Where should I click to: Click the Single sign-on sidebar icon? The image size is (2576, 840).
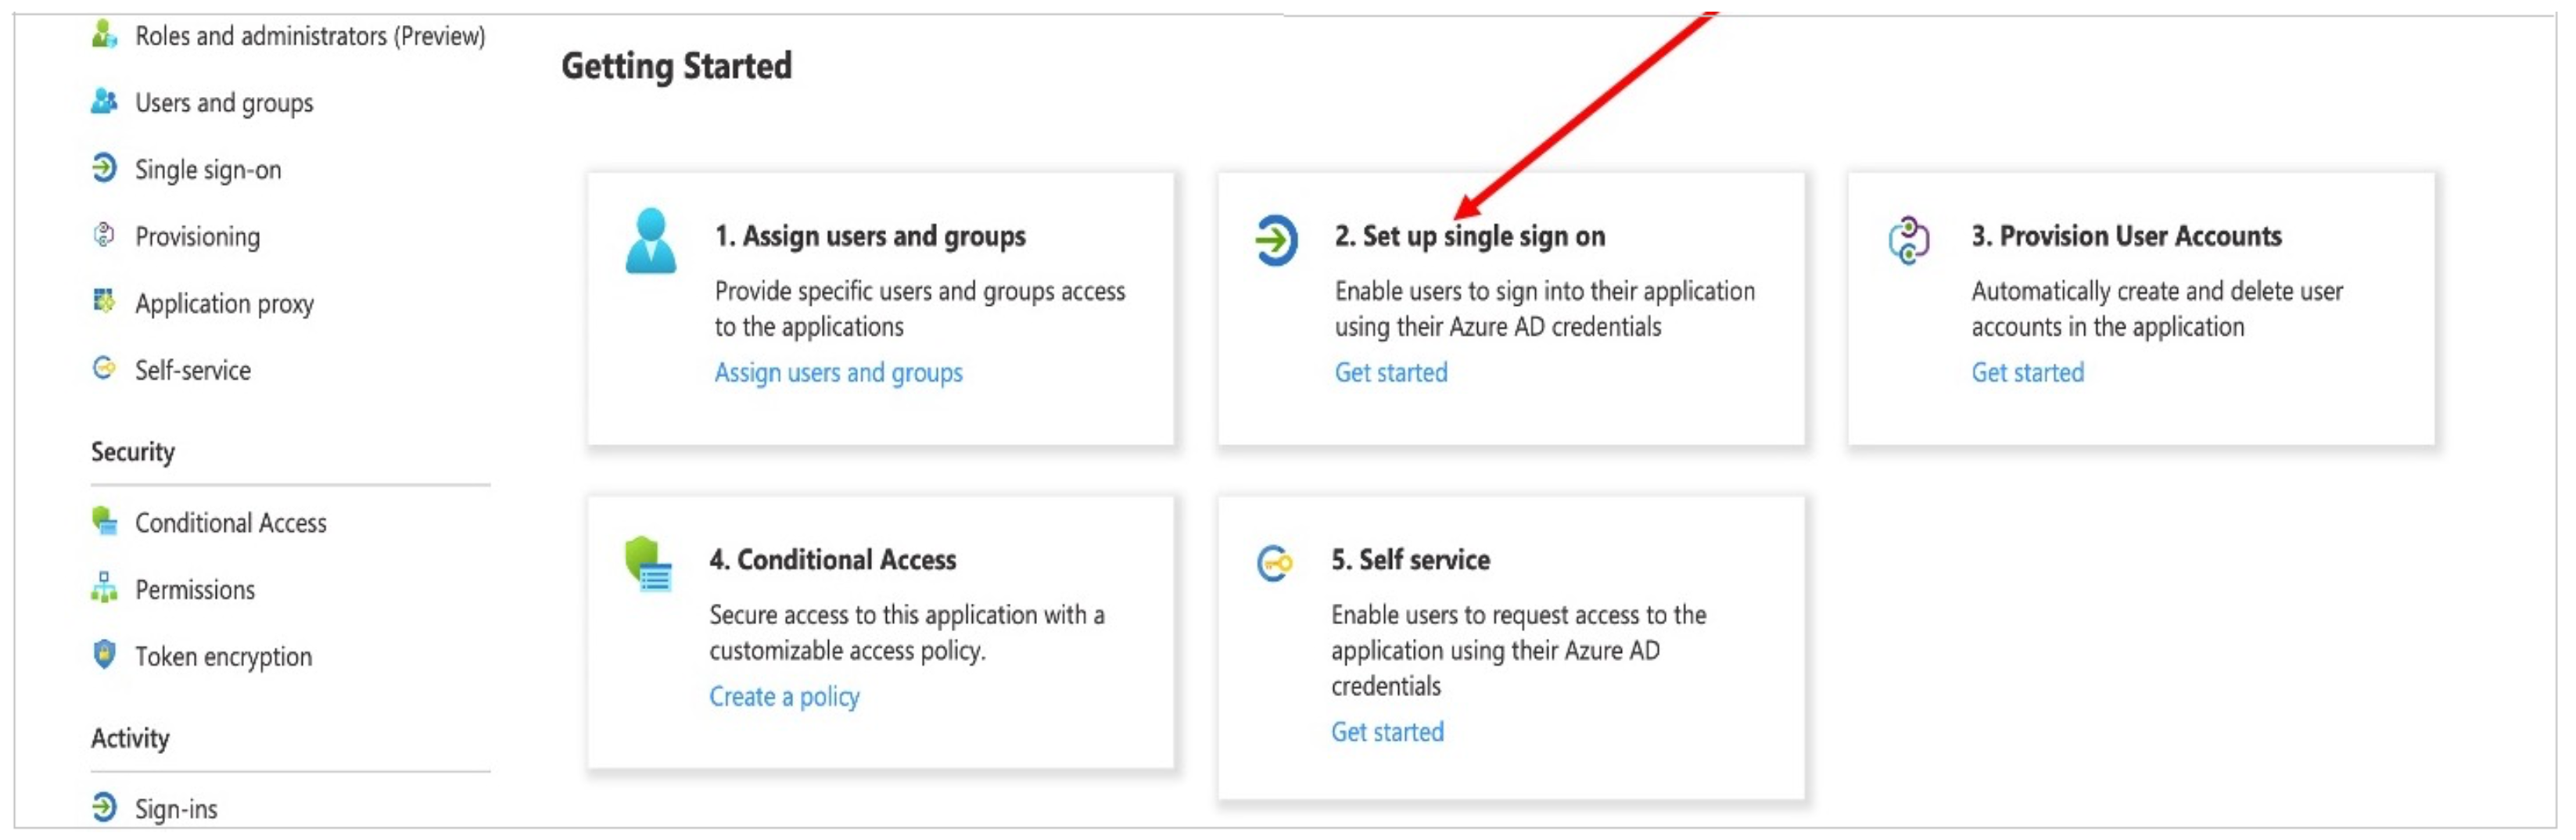(x=104, y=168)
